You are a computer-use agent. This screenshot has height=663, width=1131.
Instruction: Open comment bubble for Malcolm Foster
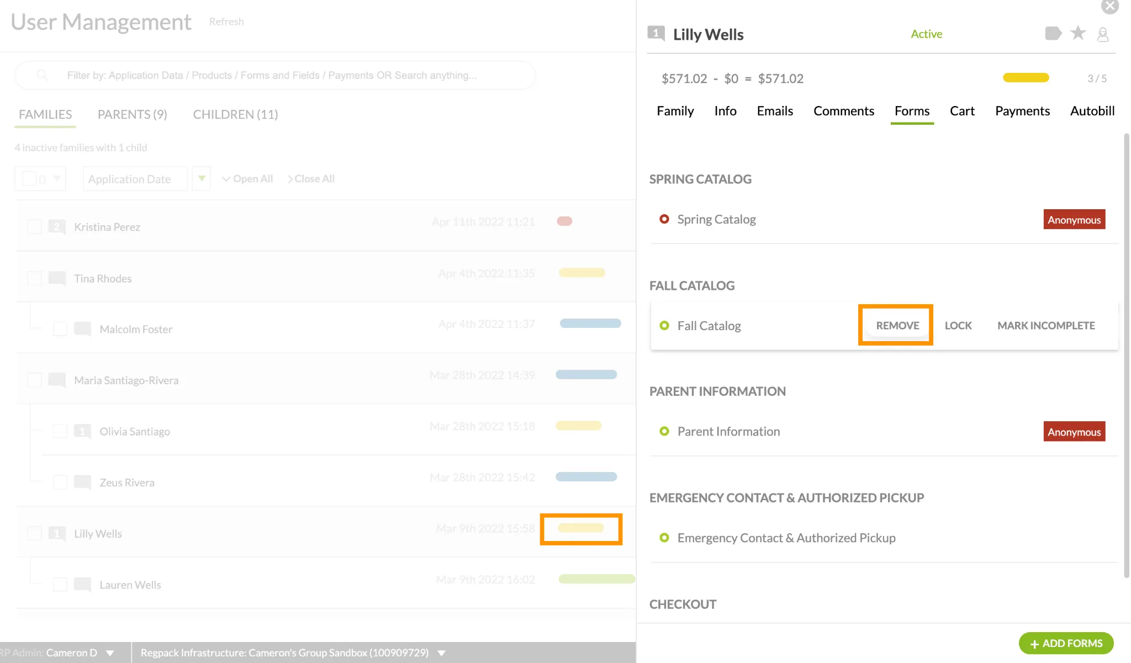(x=82, y=329)
